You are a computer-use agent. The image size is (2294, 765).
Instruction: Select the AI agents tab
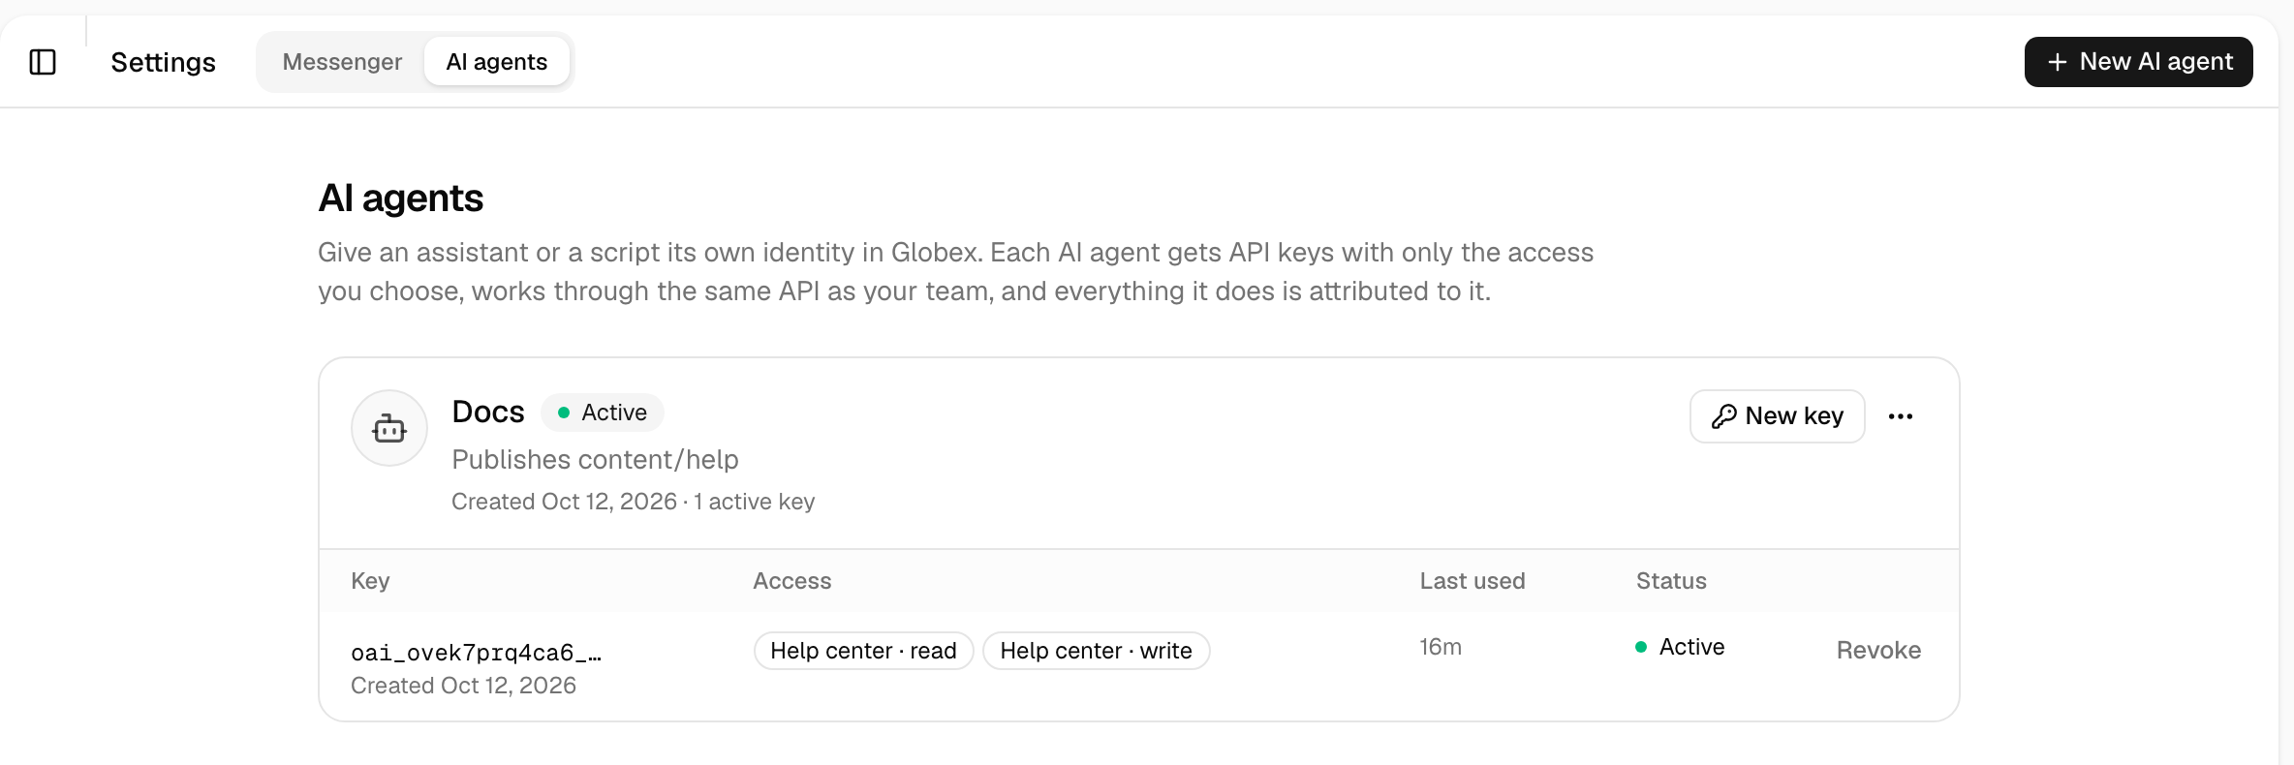497,62
